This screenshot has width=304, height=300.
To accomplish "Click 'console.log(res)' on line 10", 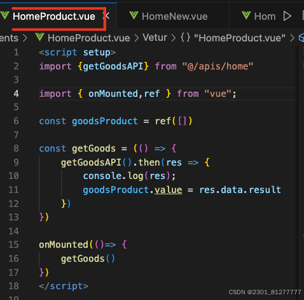I will (x=127, y=176).
